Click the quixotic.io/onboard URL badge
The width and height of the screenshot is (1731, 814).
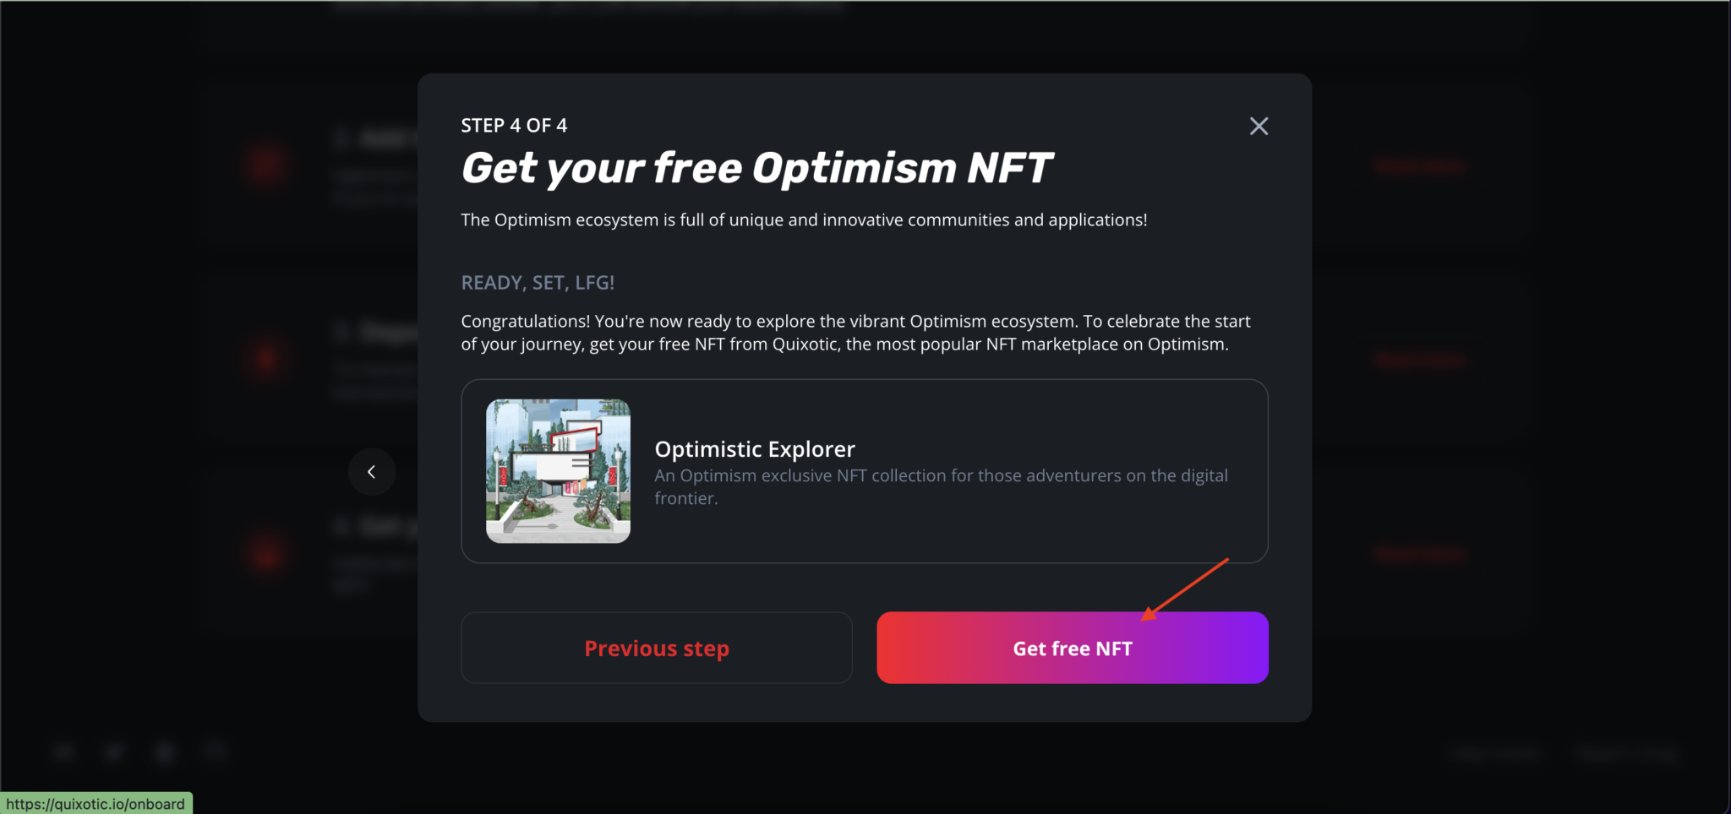click(x=96, y=803)
